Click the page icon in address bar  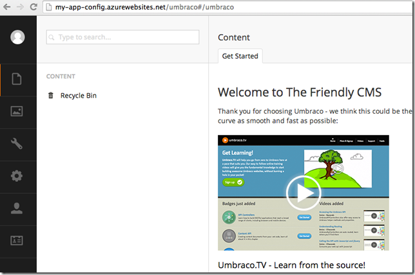(49, 7)
